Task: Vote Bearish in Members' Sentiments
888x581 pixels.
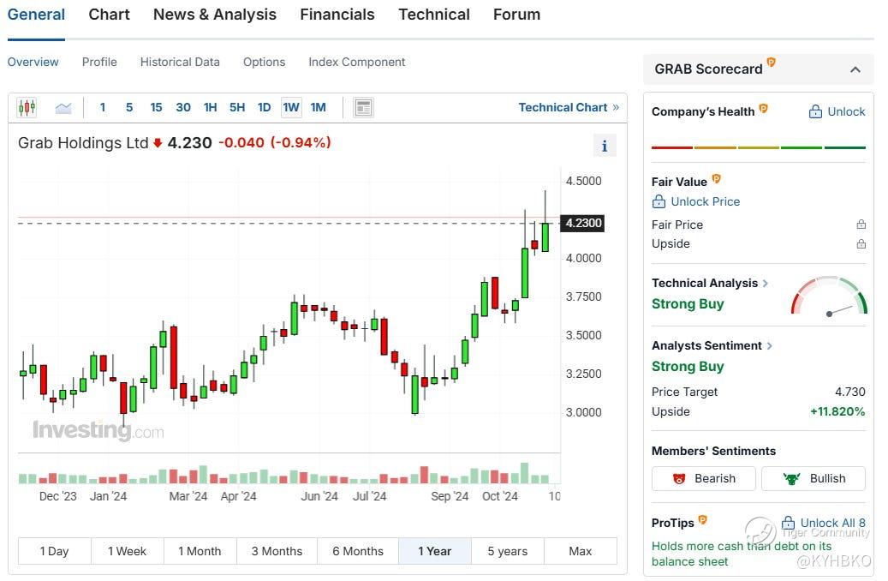Action: point(703,478)
